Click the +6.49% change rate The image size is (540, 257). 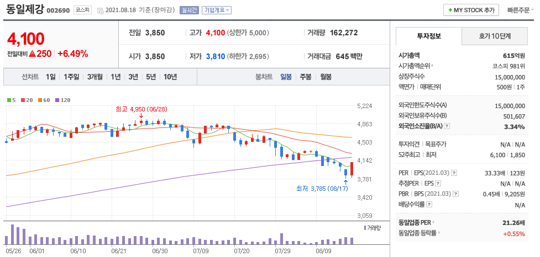coord(72,53)
